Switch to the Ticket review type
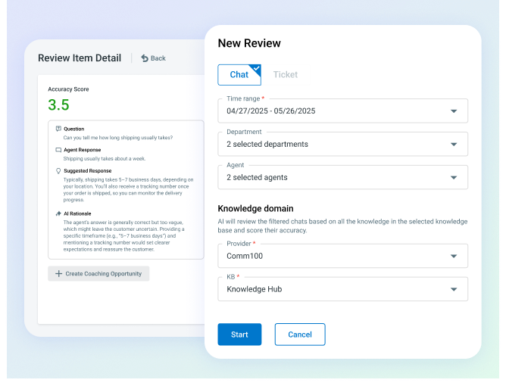The image size is (506, 386). point(285,75)
